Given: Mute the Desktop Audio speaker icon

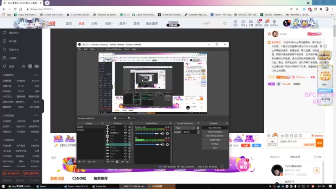Looking at the screenshot, I should tap(162, 134).
